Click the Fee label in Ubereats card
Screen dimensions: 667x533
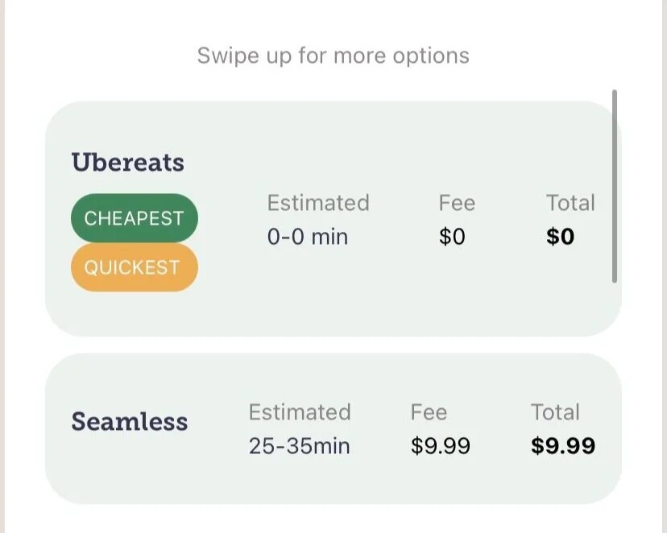tap(457, 203)
